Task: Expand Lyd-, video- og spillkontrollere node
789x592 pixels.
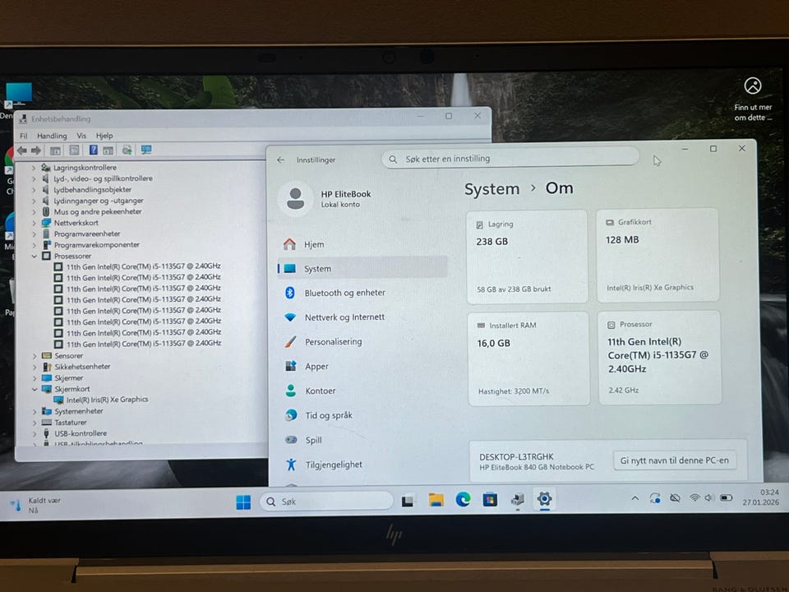Action: click(34, 178)
